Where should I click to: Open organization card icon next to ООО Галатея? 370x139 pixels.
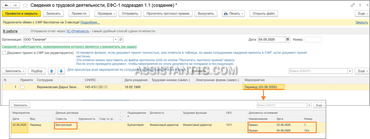click(121, 39)
